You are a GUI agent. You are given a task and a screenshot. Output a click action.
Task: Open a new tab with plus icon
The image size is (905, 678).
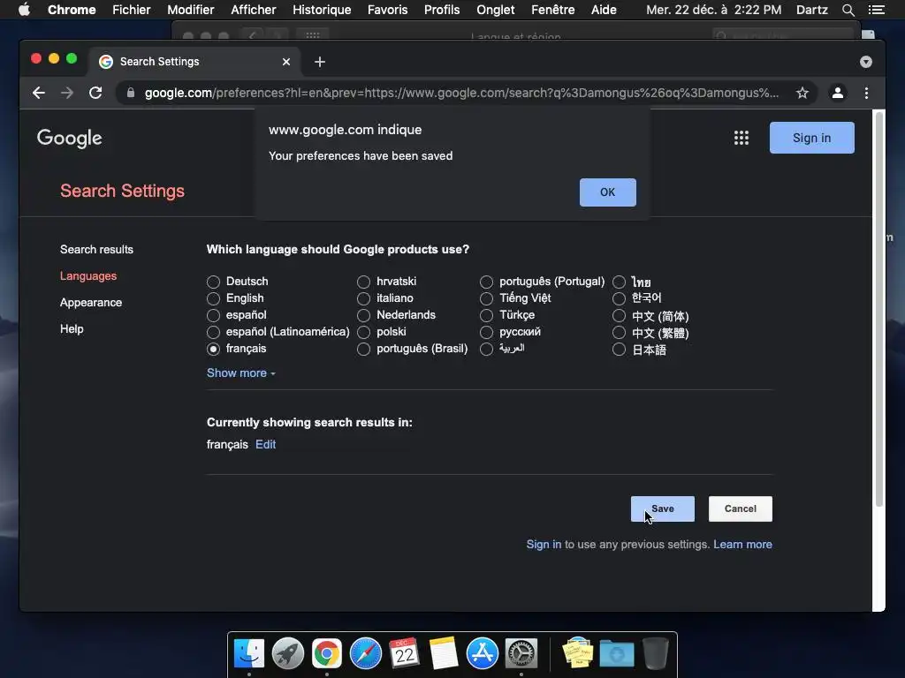coord(320,62)
